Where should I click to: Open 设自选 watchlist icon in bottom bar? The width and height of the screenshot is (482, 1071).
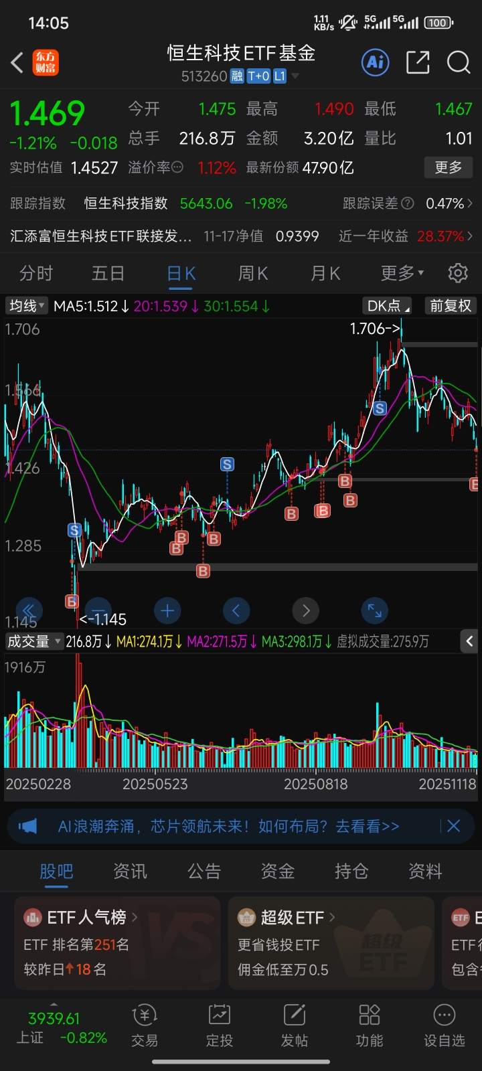[x=445, y=1015]
